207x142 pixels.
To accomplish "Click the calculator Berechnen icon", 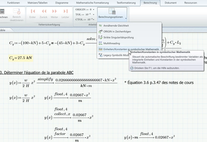I will [2, 11].
